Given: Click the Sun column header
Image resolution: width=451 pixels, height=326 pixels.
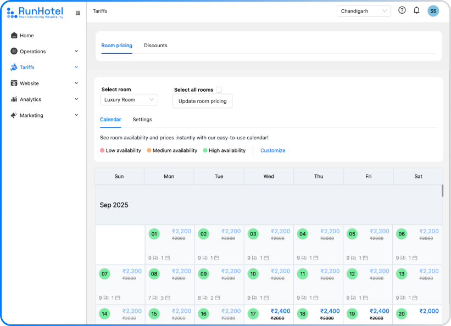Looking at the screenshot, I should (119, 177).
